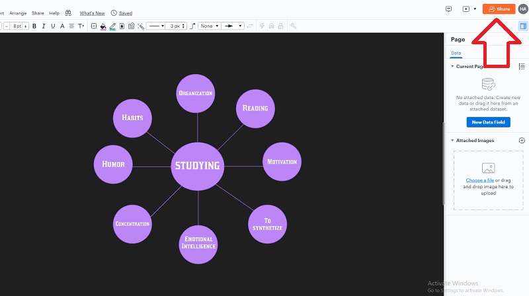Toggle bold text formatting

34,26
